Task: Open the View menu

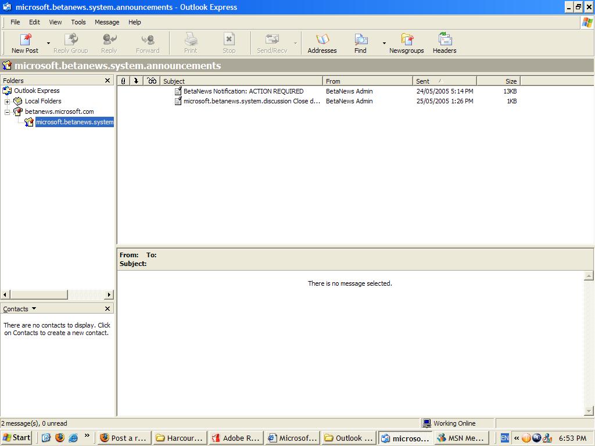Action: point(55,22)
